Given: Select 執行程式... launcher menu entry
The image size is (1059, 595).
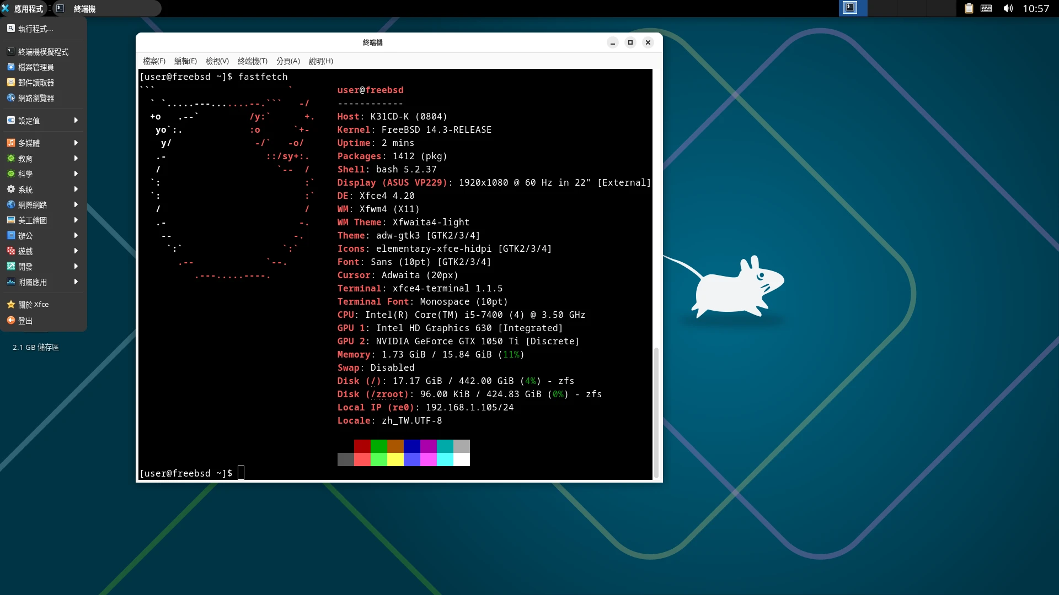Looking at the screenshot, I should coord(43,29).
